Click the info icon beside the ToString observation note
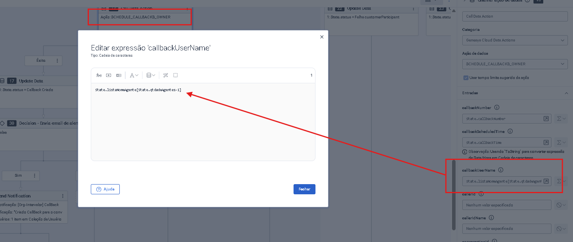The image size is (573, 242). tap(465, 151)
